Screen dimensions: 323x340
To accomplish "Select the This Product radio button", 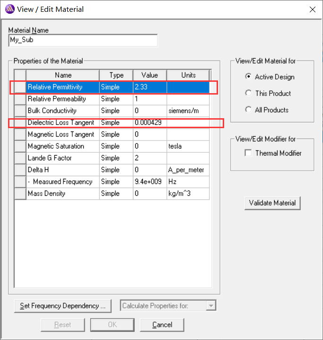I will click(x=248, y=93).
